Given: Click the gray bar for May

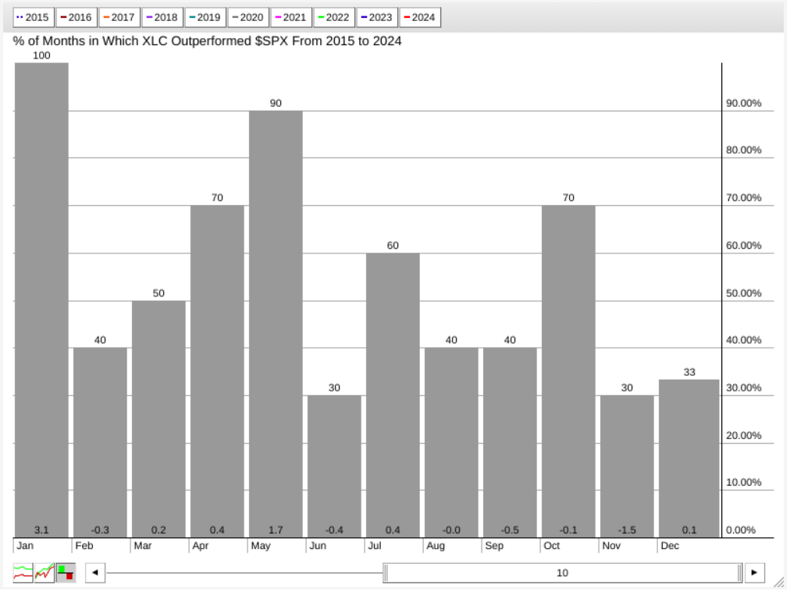Looking at the screenshot, I should [x=276, y=324].
